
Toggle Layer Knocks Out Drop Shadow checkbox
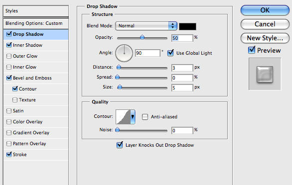[x=120, y=145]
